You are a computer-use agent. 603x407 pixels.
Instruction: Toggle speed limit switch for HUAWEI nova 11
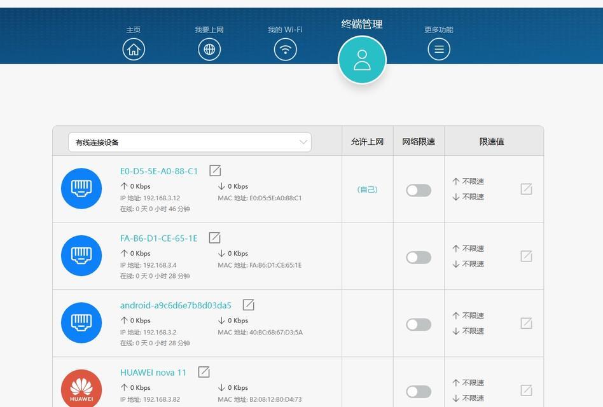(419, 392)
